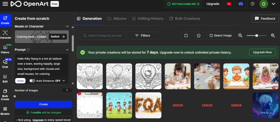The width and height of the screenshot is (280, 122).
Task: Collapse the Model or Character section
Action: tap(67, 27)
